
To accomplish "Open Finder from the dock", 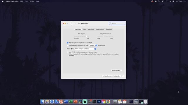I will pos(42,102).
